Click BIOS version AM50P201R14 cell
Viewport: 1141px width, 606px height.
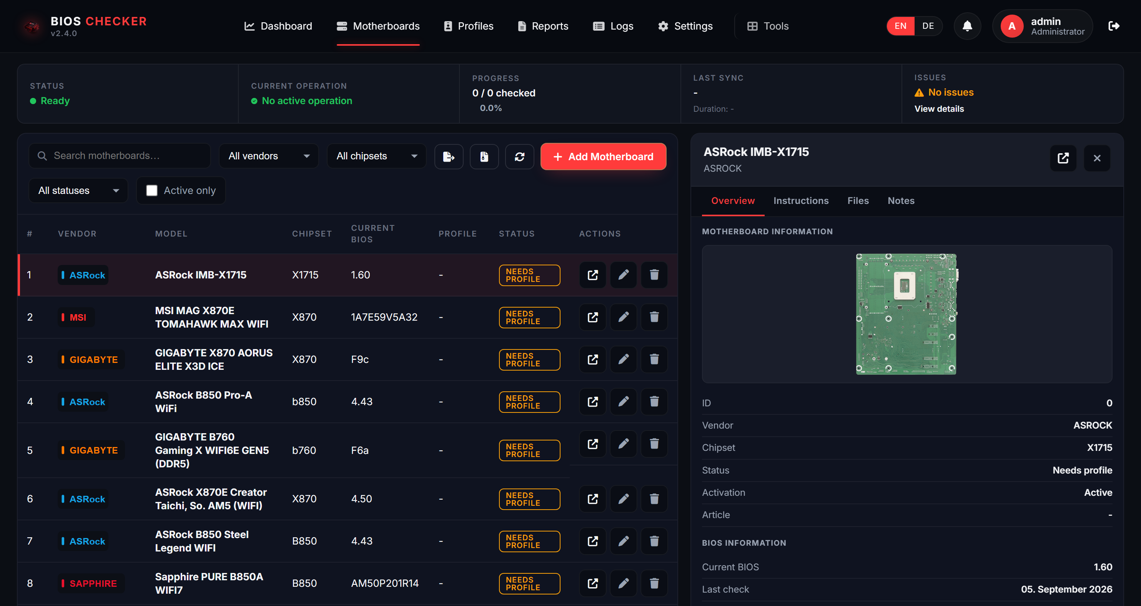pyautogui.click(x=384, y=583)
